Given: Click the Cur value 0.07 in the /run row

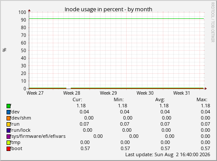Looking at the screenshot, I should click(x=84, y=124).
